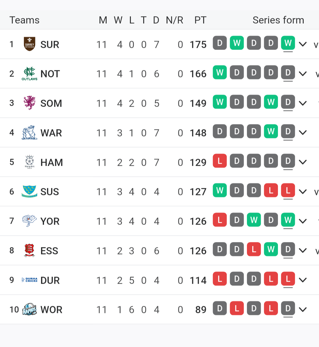Expand the WOR row chevron
Image resolution: width=319 pixels, height=347 pixels.
[x=303, y=309]
